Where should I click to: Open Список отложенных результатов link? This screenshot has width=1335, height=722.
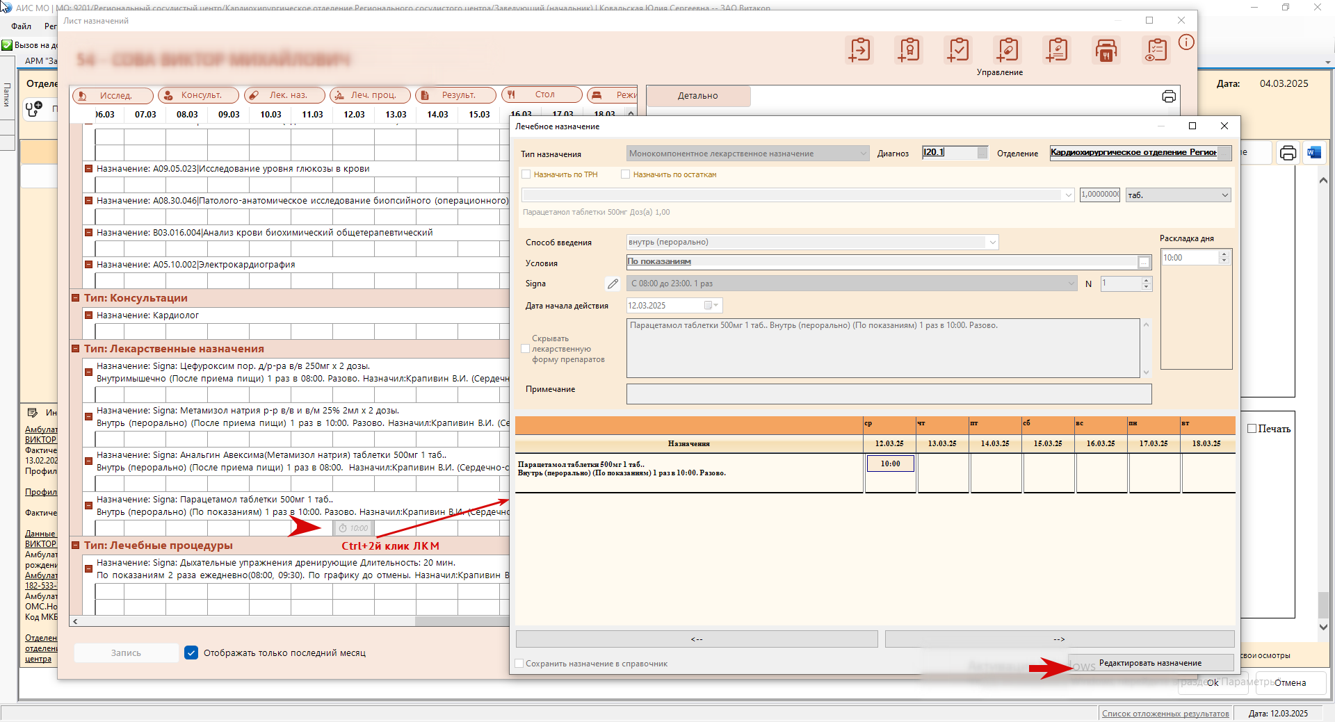click(x=1165, y=714)
